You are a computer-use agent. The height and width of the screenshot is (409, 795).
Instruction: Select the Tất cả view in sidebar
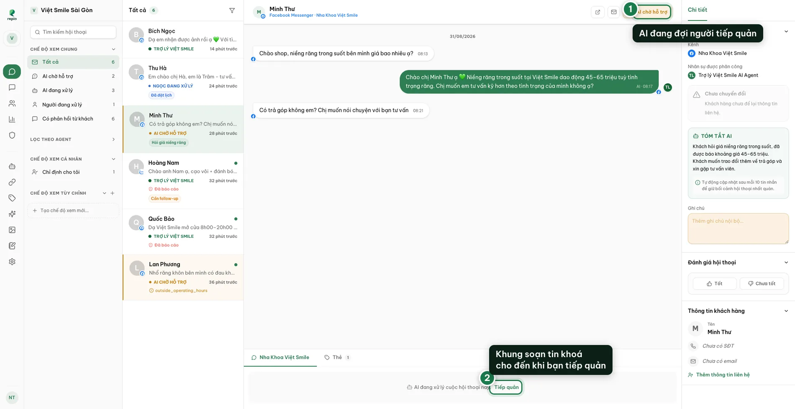[73, 62]
